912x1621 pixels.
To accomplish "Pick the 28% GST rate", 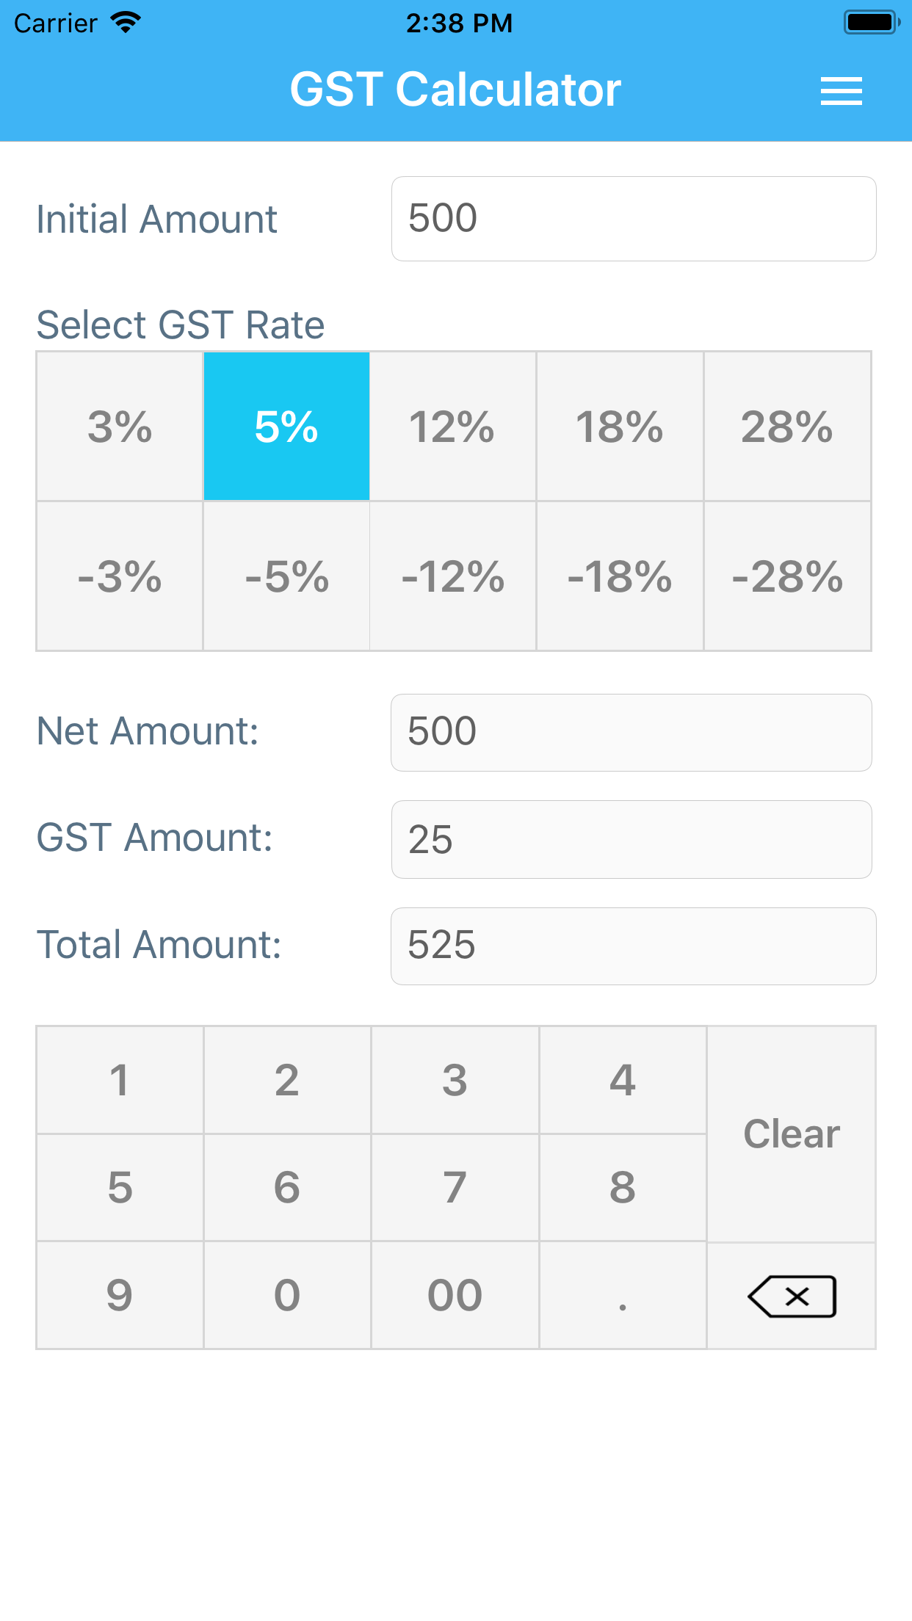I will (787, 427).
